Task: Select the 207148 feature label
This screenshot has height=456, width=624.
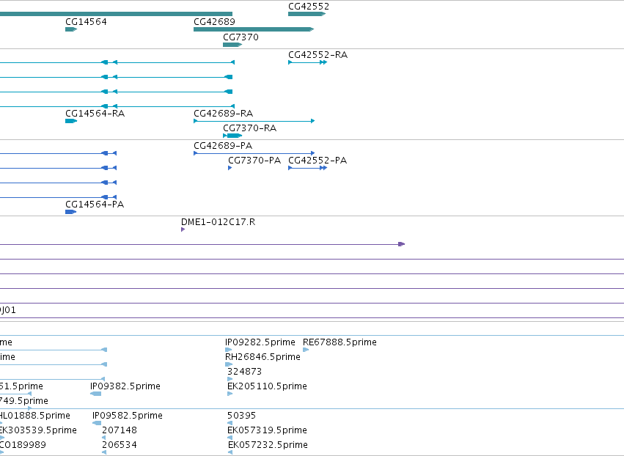Action: (x=120, y=430)
